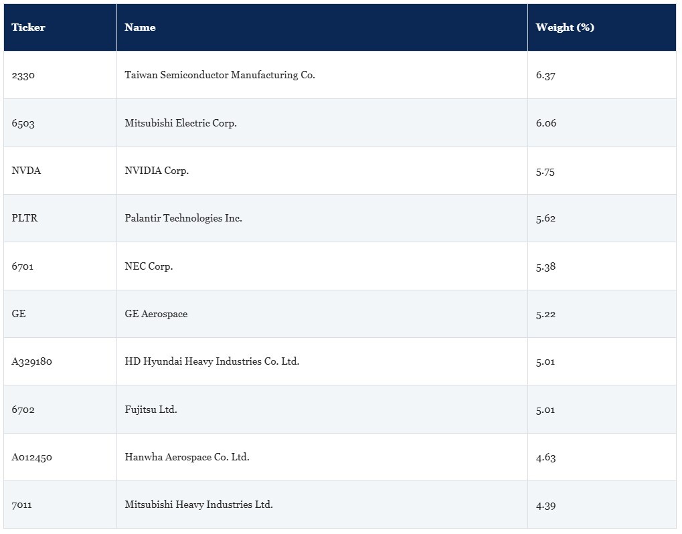Click the Ticker column header
This screenshot has width=682, height=534.
(60, 27)
